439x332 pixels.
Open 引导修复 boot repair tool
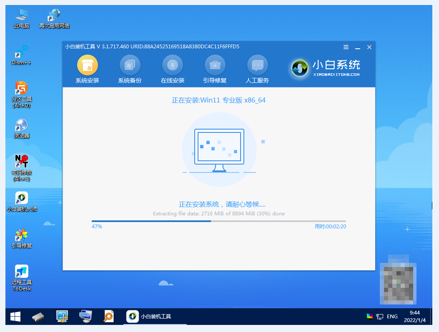pyautogui.click(x=215, y=65)
